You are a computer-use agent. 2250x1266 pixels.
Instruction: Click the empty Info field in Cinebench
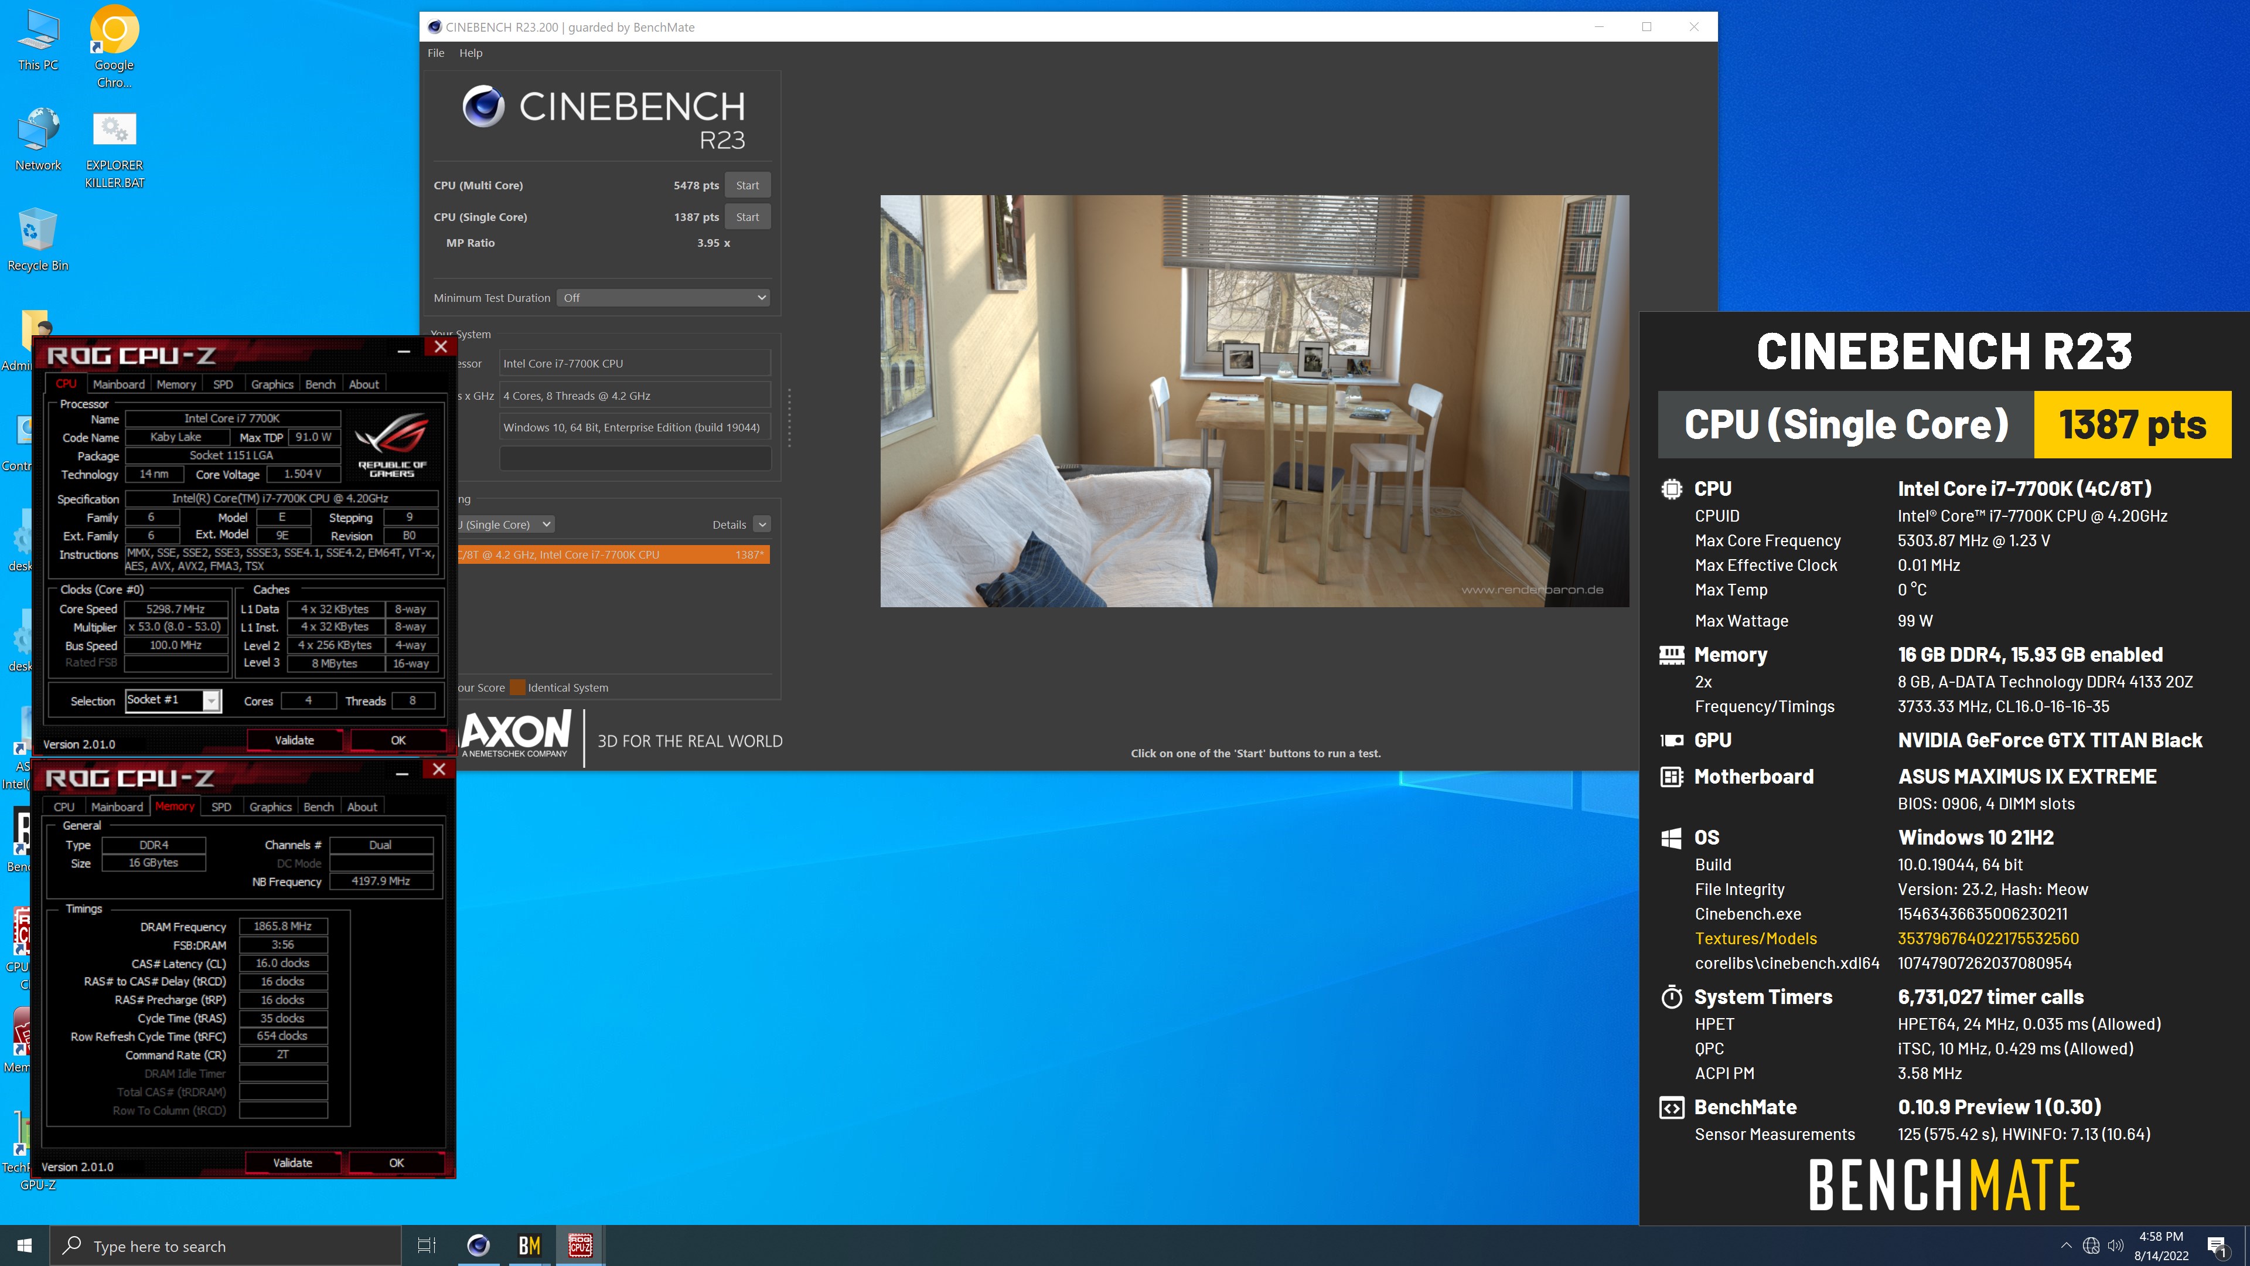pos(635,459)
